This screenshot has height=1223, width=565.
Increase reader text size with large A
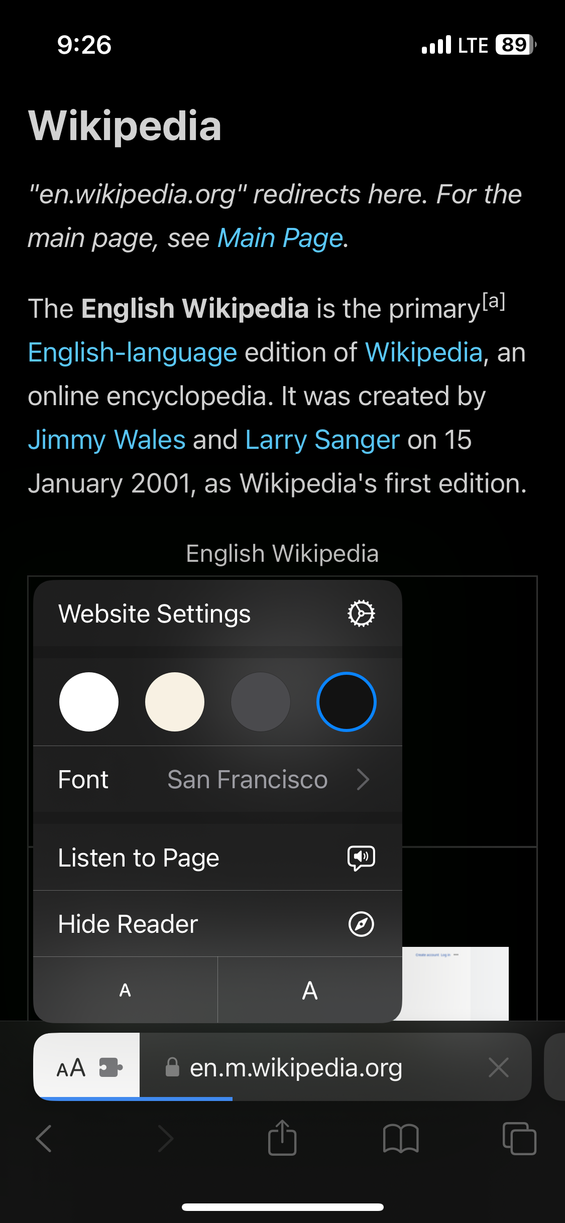pos(310,990)
